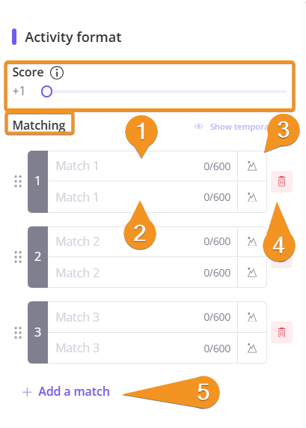Image resolution: width=306 pixels, height=428 pixels.
Task: Focus the second Match 1 text field
Action: 142,197
